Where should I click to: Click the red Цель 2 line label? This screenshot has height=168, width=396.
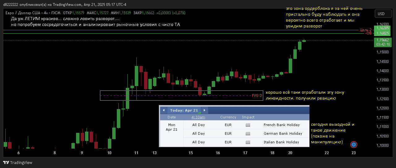[365, 30]
